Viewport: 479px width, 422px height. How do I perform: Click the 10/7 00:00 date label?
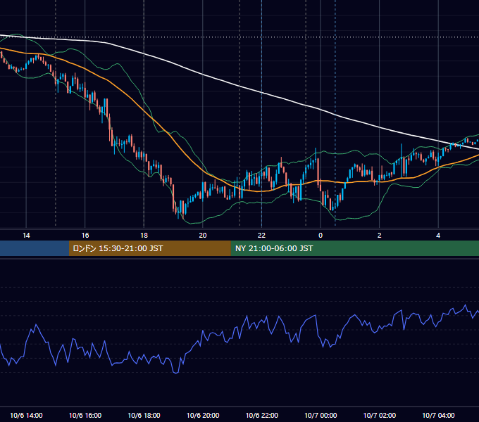pyautogui.click(x=321, y=415)
